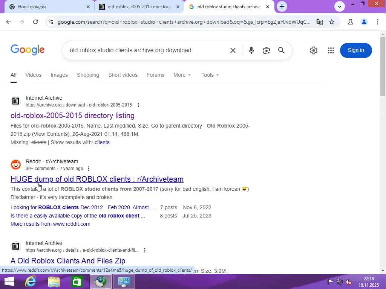The width and height of the screenshot is (386, 289).
Task: Search by image with camera icon
Action: point(267,50)
